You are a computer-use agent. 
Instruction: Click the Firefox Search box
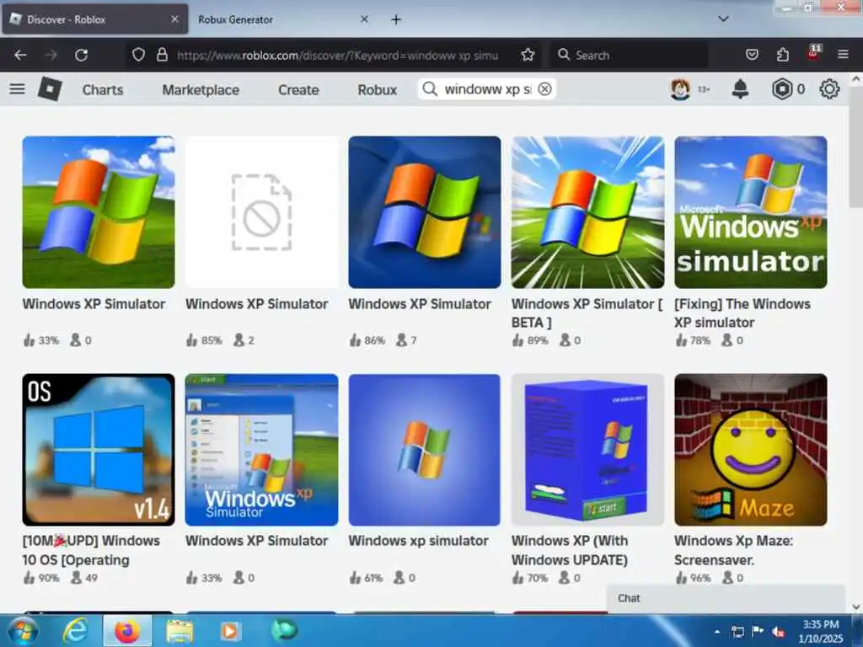click(629, 55)
